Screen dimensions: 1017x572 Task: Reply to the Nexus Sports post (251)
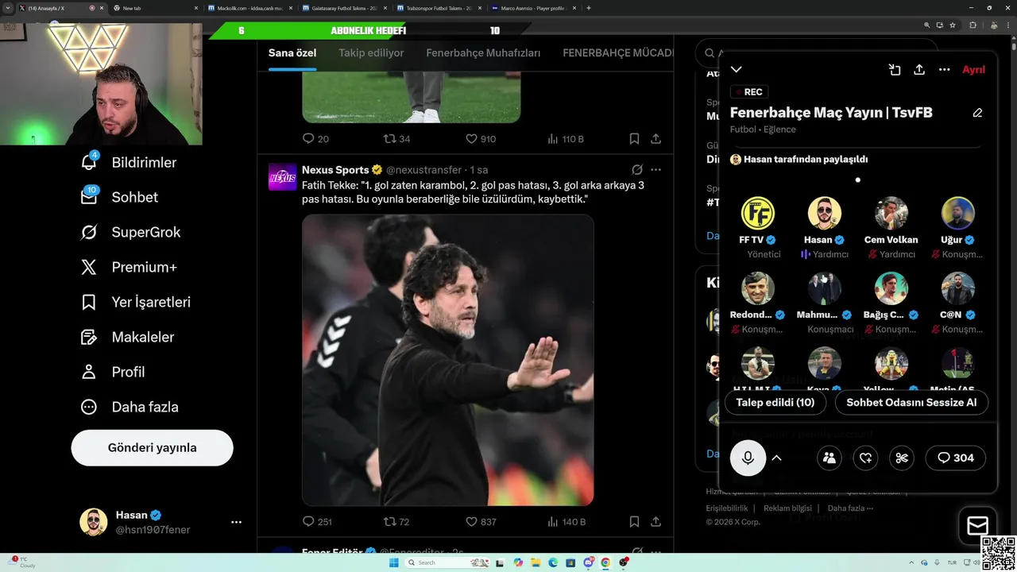point(317,522)
